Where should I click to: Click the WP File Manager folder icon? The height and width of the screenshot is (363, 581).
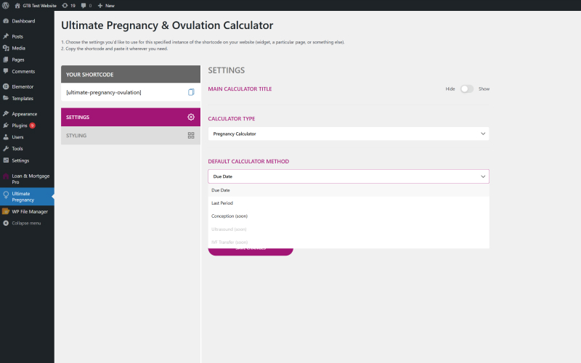tap(6, 211)
